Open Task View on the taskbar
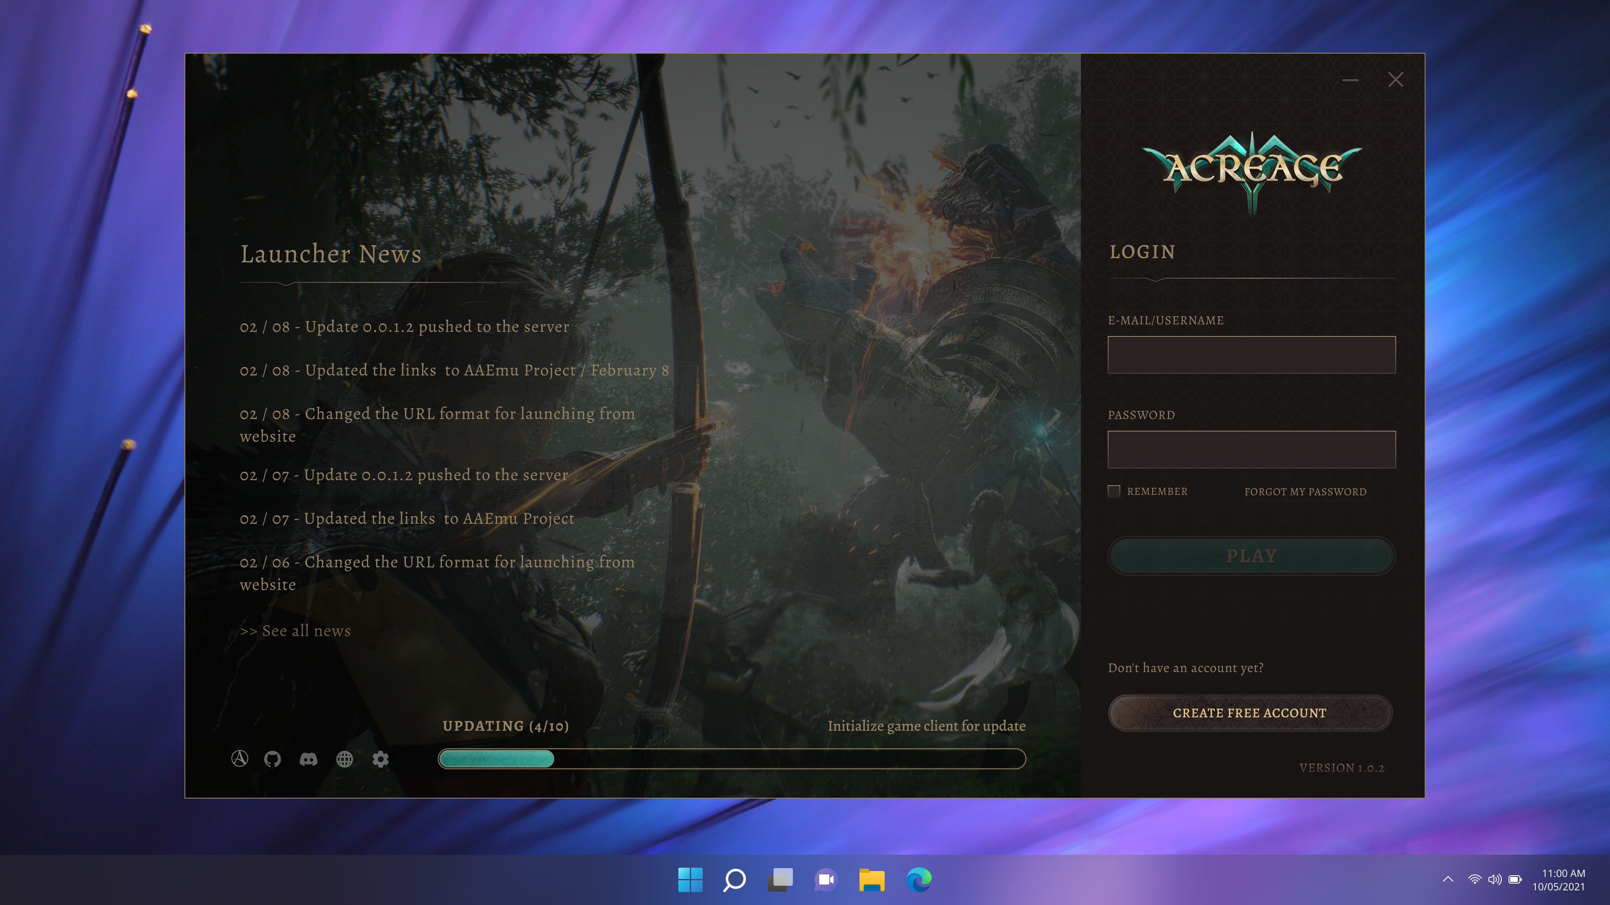Screen dimensions: 1610x905 [780, 879]
